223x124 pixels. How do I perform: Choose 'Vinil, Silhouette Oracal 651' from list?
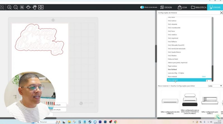click(176, 45)
